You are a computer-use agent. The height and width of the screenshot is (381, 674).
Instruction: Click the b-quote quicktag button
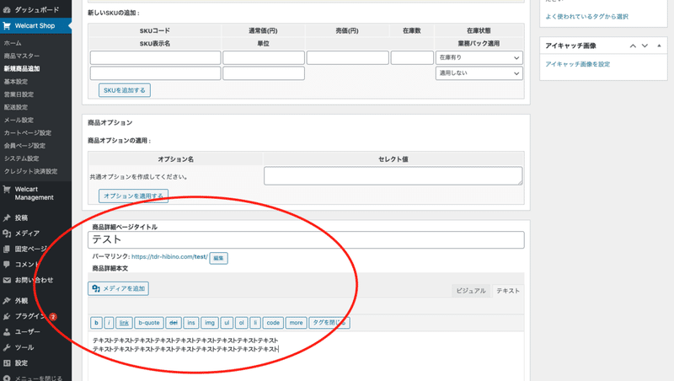click(x=149, y=323)
